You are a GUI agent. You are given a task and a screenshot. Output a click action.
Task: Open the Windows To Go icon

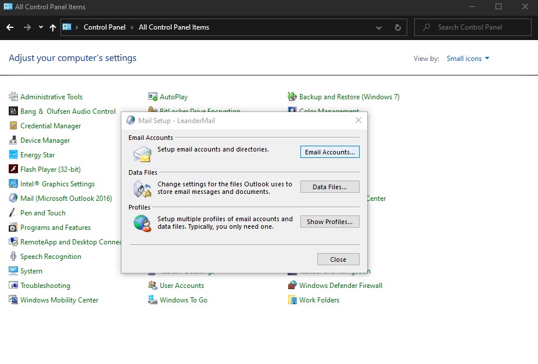pyautogui.click(x=153, y=300)
